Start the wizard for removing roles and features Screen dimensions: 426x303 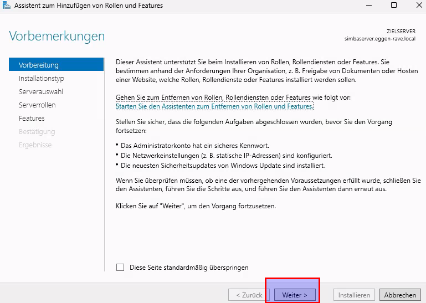(214, 106)
